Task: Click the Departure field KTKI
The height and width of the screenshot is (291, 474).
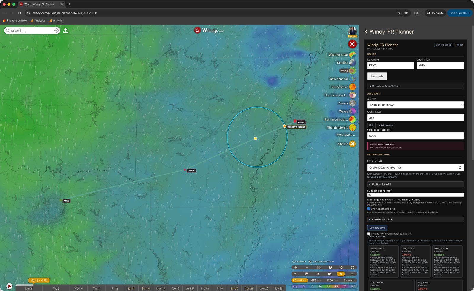Action: 390,65
